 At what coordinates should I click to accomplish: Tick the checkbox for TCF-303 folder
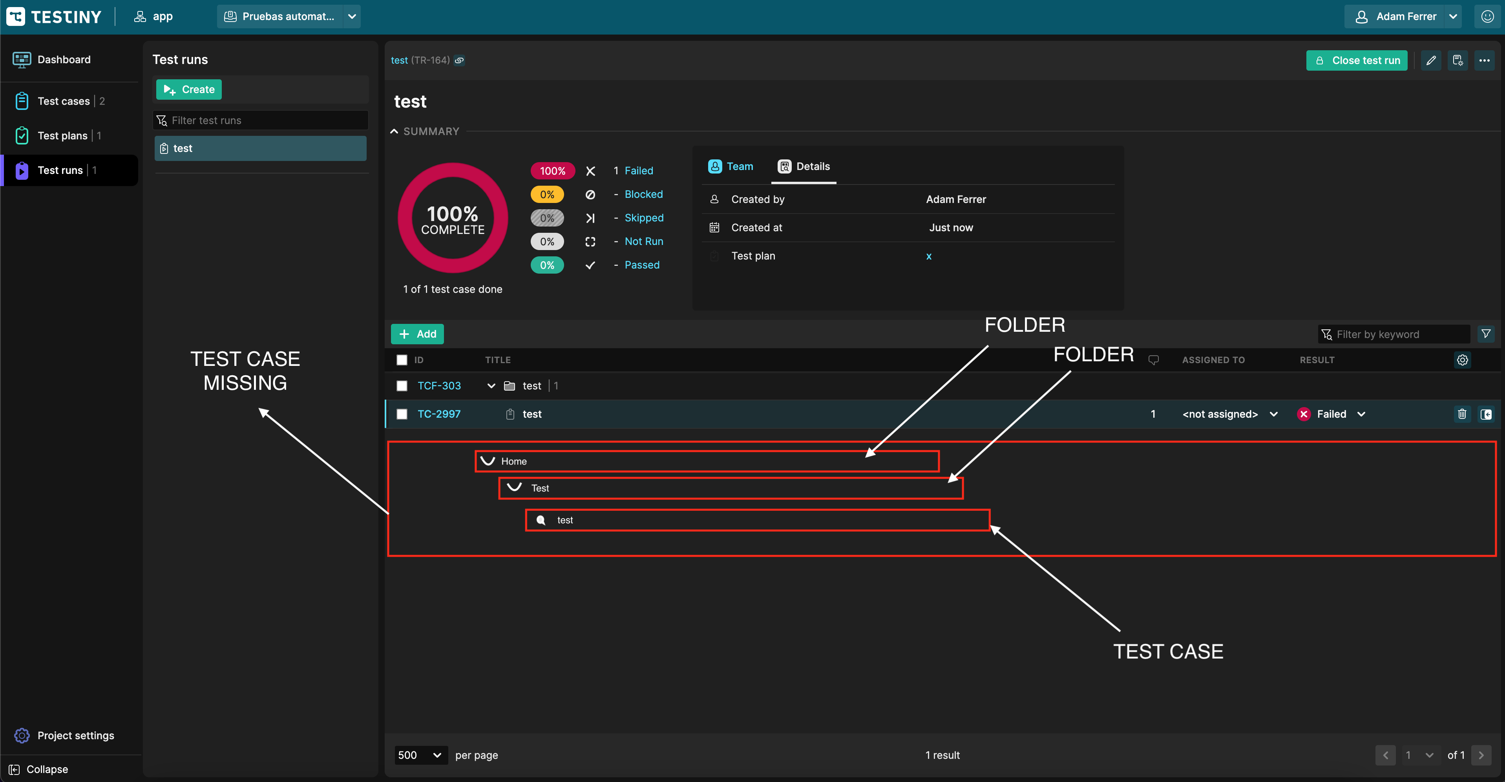click(x=402, y=386)
